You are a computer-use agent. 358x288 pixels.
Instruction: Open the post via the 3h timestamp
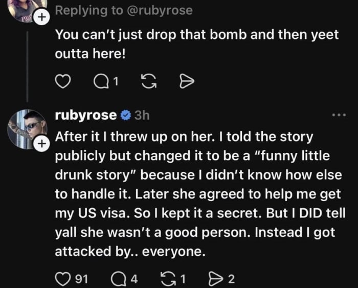point(142,116)
